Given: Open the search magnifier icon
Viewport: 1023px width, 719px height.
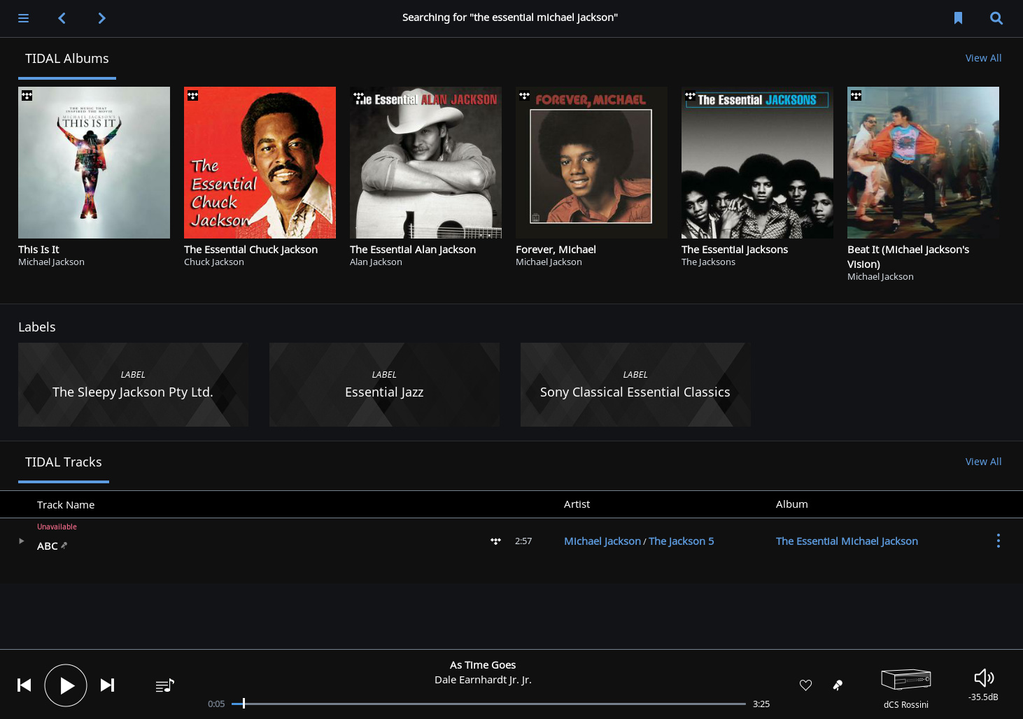Looking at the screenshot, I should (996, 18).
